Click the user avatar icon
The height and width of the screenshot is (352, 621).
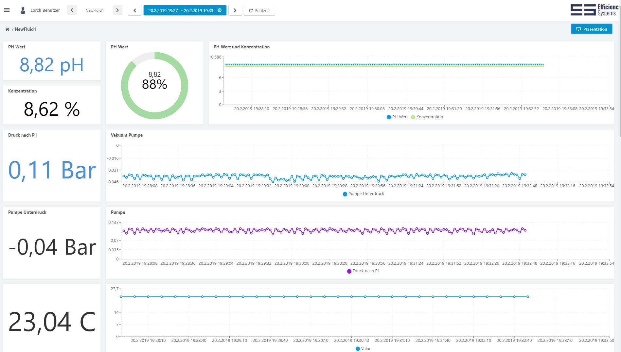pos(23,10)
